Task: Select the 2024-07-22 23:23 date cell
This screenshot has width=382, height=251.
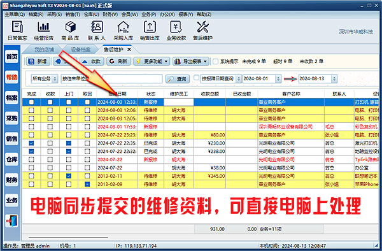Action: click(x=117, y=135)
